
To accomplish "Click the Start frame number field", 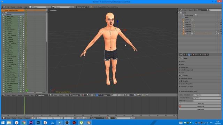I will tap(43, 118).
